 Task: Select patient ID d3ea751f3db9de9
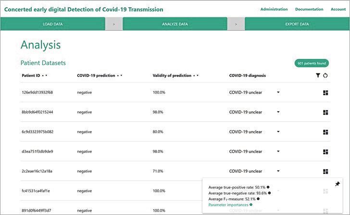point(37,151)
